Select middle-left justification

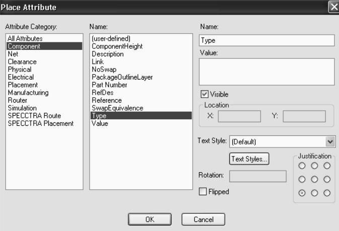click(x=302, y=179)
